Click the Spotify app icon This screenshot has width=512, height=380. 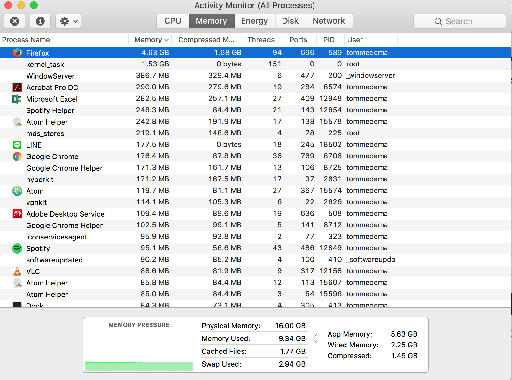point(17,248)
